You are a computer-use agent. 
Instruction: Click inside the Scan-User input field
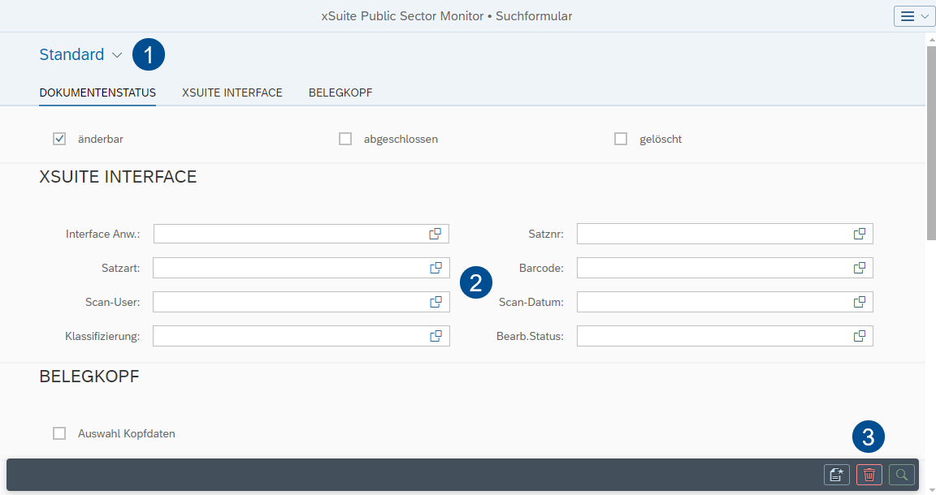(284, 301)
